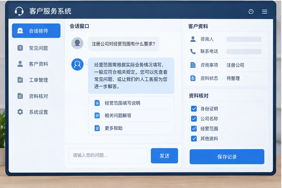Open the 更多帮助 link
The image size is (282, 188).
click(114, 128)
